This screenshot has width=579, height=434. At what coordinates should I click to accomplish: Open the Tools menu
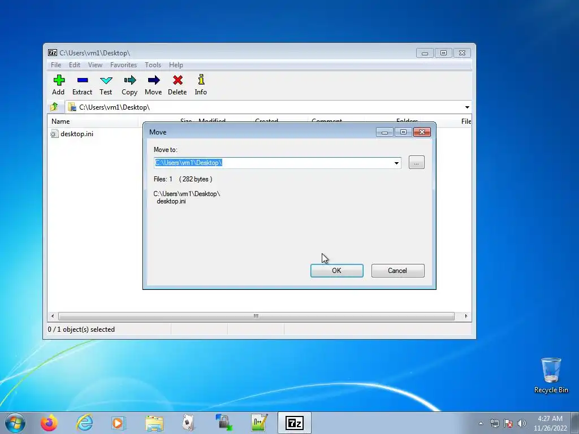153,65
